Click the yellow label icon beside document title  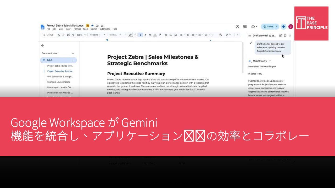(88, 26)
